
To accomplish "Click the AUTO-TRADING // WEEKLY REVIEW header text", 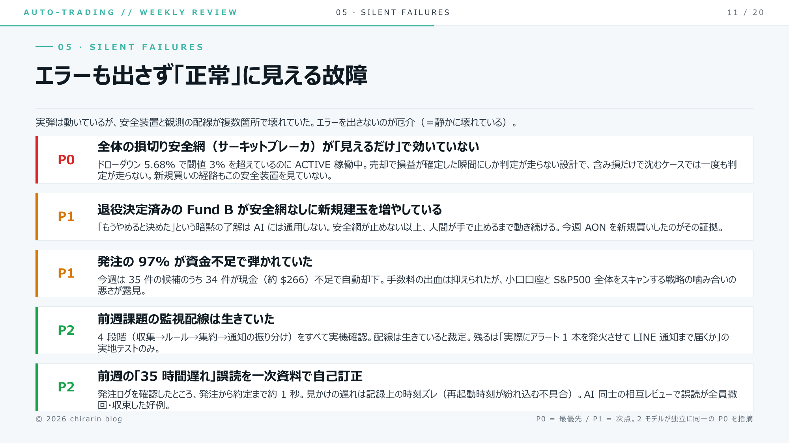I will tap(131, 12).
